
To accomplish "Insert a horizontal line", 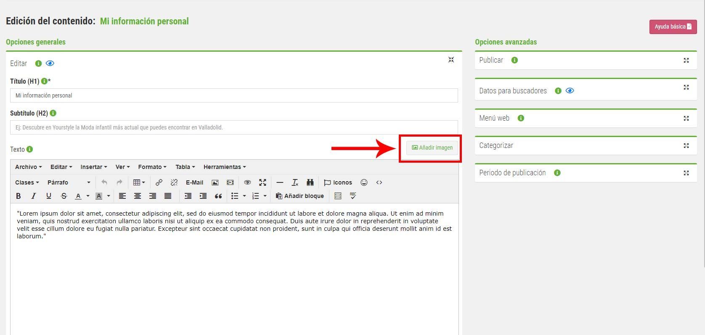I will tap(280, 182).
